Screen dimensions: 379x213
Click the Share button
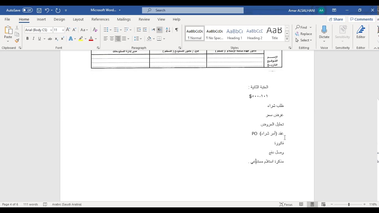(x=336, y=19)
